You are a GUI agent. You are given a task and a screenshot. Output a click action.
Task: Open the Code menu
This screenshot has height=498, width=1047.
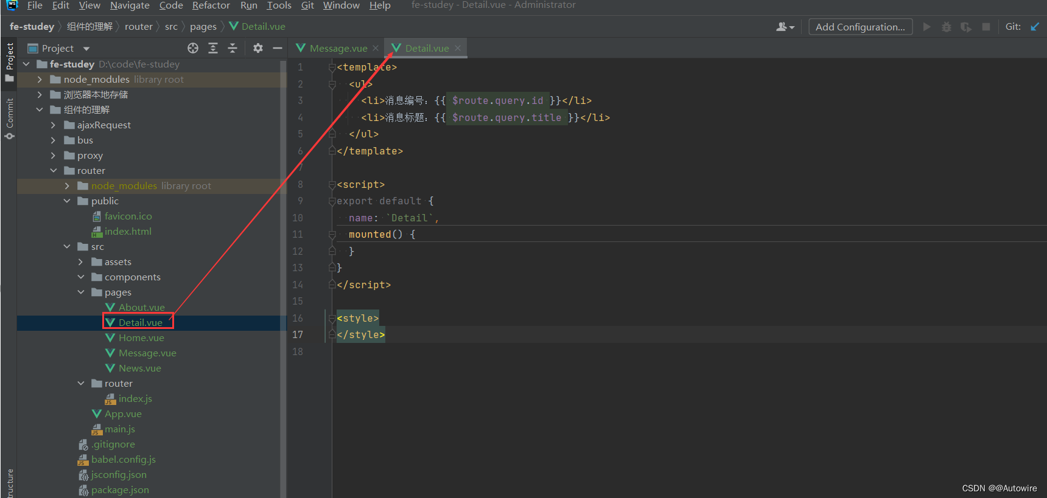tap(171, 5)
